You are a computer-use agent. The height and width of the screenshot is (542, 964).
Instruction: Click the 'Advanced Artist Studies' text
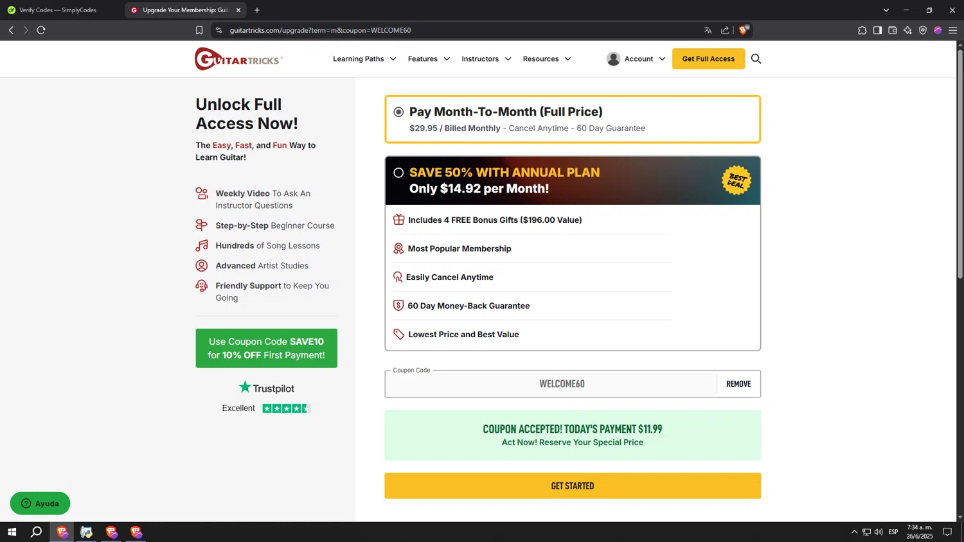coord(262,266)
